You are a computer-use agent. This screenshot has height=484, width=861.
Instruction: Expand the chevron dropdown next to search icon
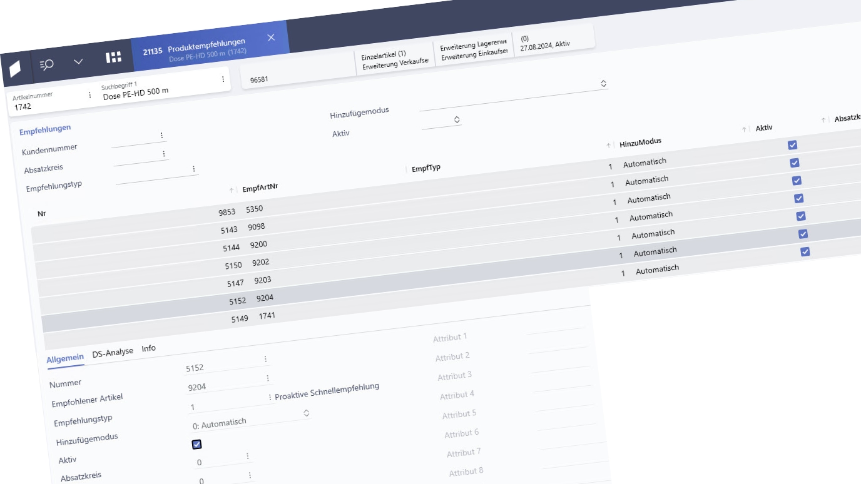(x=78, y=61)
